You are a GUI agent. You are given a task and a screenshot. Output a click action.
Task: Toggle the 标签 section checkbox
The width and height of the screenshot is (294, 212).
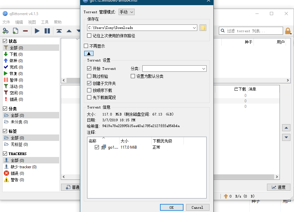coord(5,131)
